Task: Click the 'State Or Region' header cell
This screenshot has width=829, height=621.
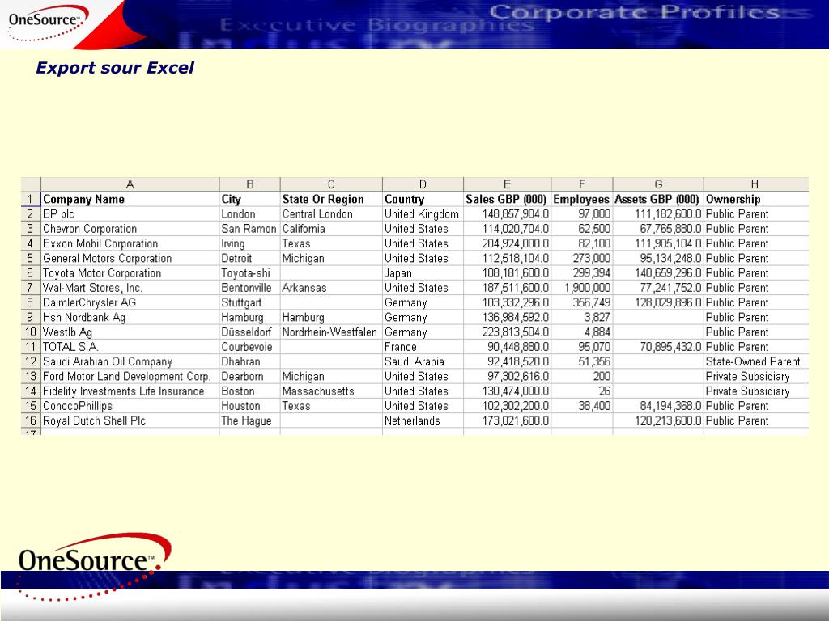Action: pos(331,199)
